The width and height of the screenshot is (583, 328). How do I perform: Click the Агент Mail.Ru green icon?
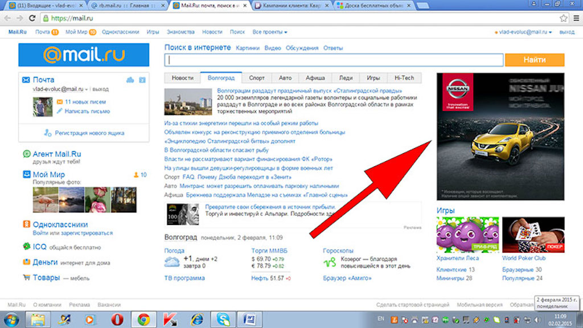[26, 154]
